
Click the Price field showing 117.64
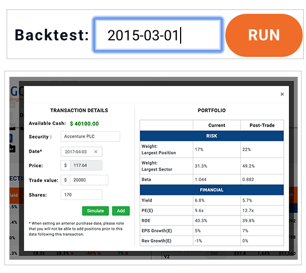[x=86, y=165]
